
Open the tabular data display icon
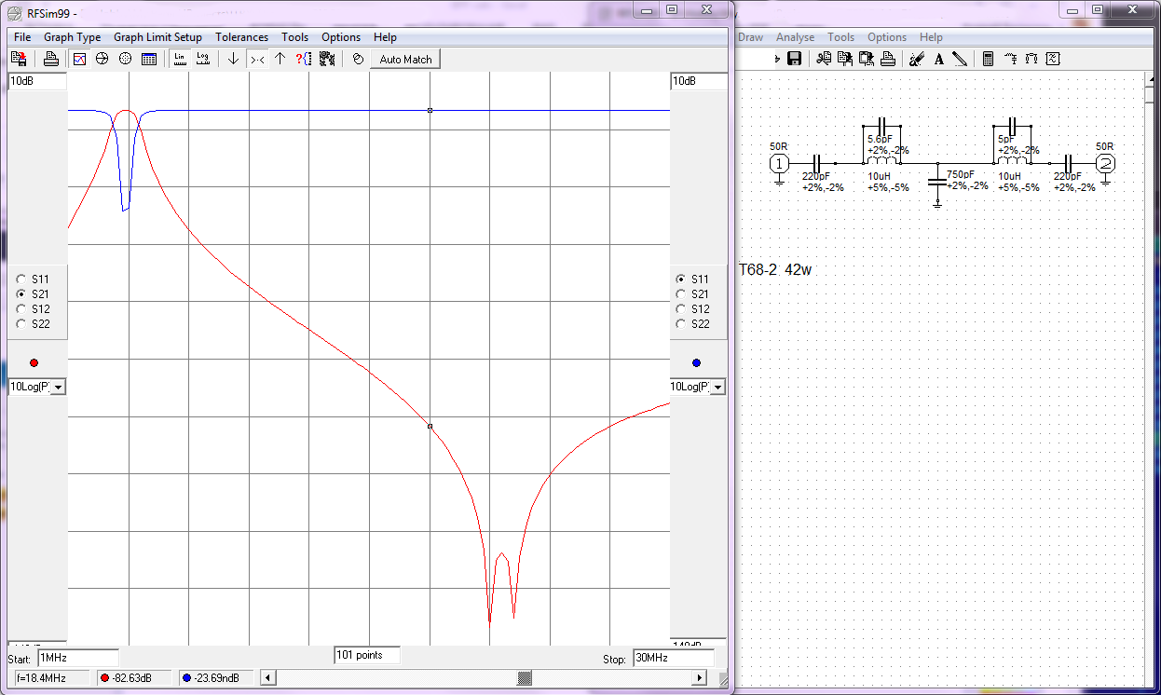[x=149, y=59]
